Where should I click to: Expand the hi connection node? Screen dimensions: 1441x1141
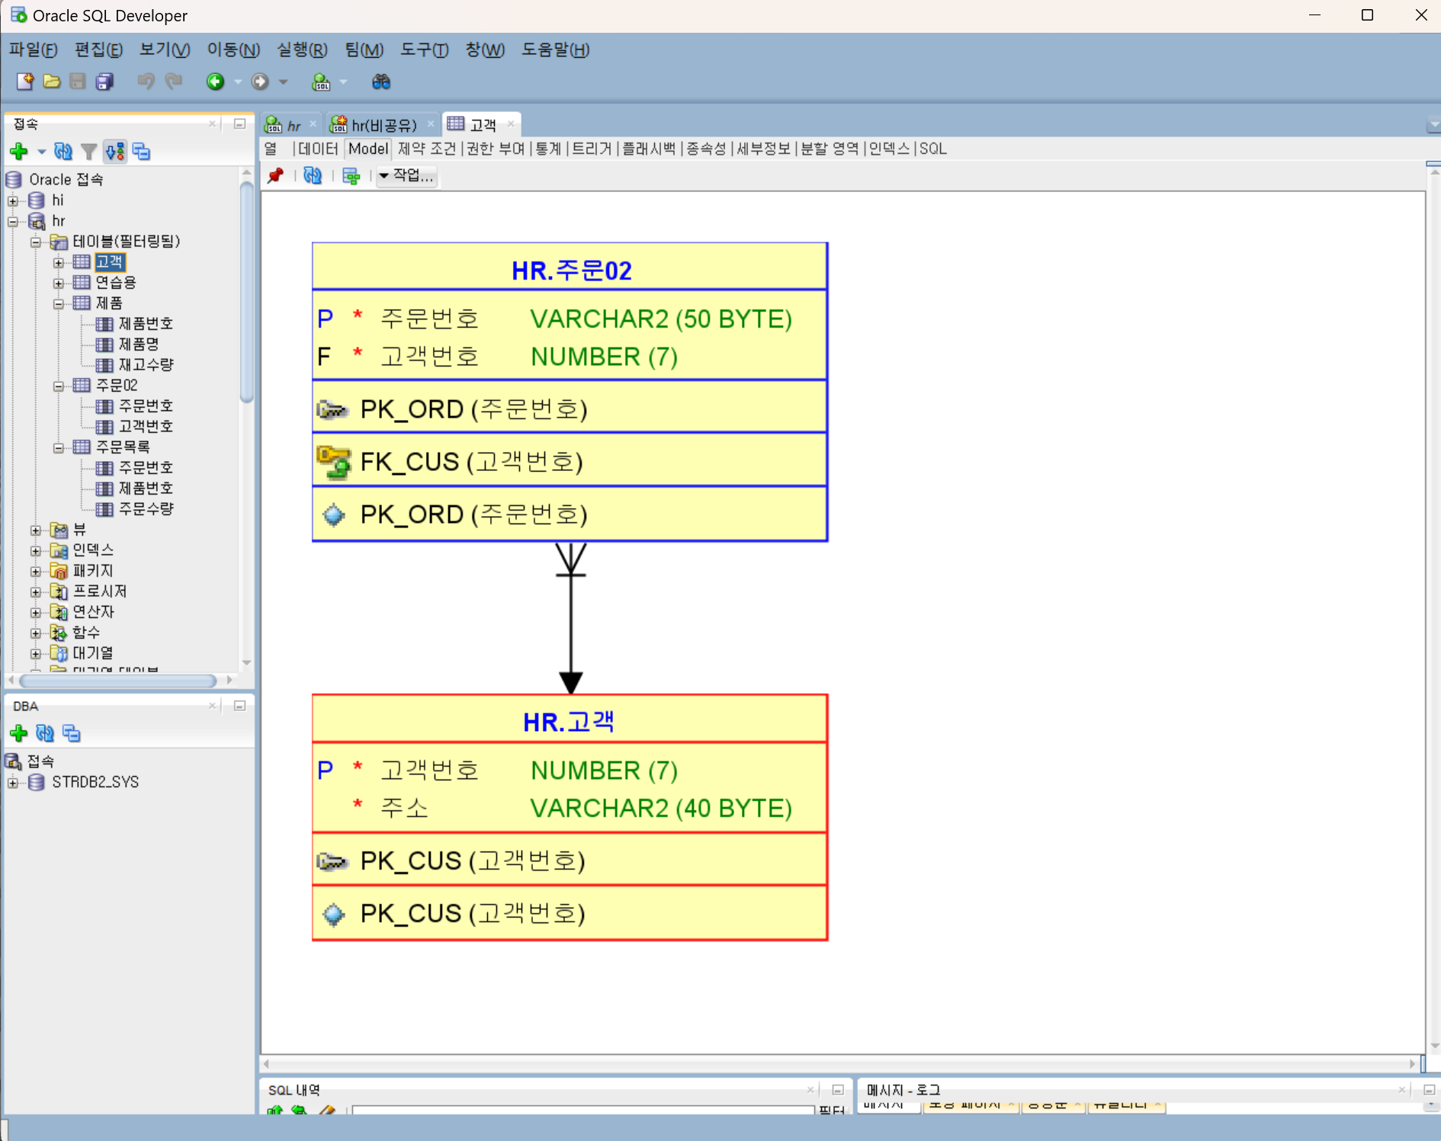tap(13, 201)
